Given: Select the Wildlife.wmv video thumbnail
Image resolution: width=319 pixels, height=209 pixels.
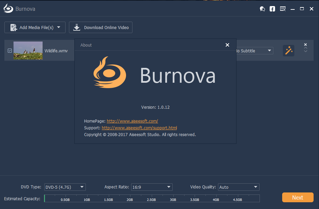Looking at the screenshot, I should pos(28,50).
